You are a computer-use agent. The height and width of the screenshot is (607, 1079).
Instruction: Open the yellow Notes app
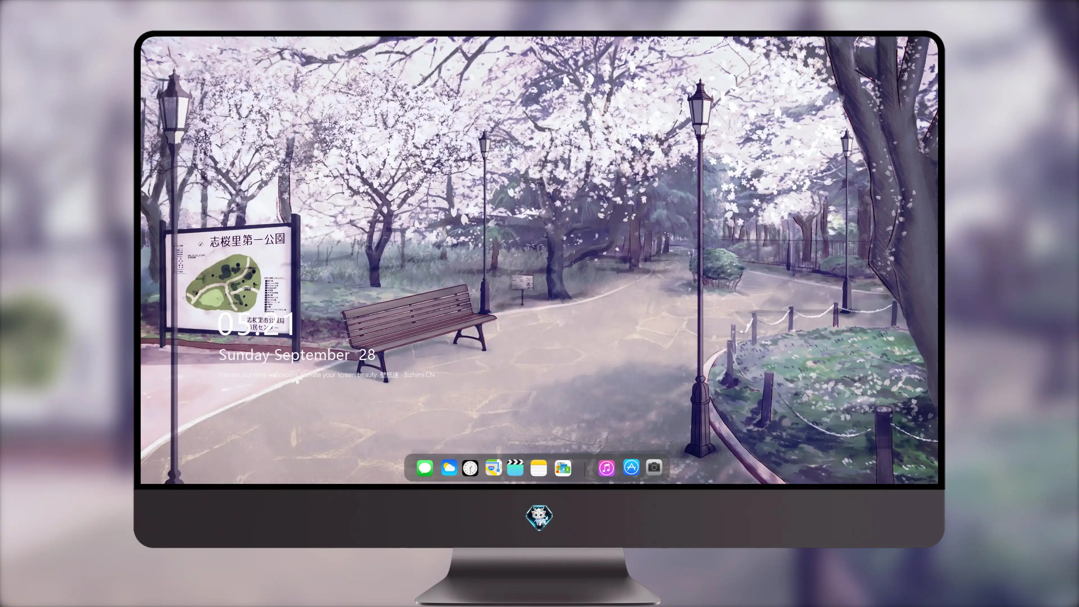539,468
